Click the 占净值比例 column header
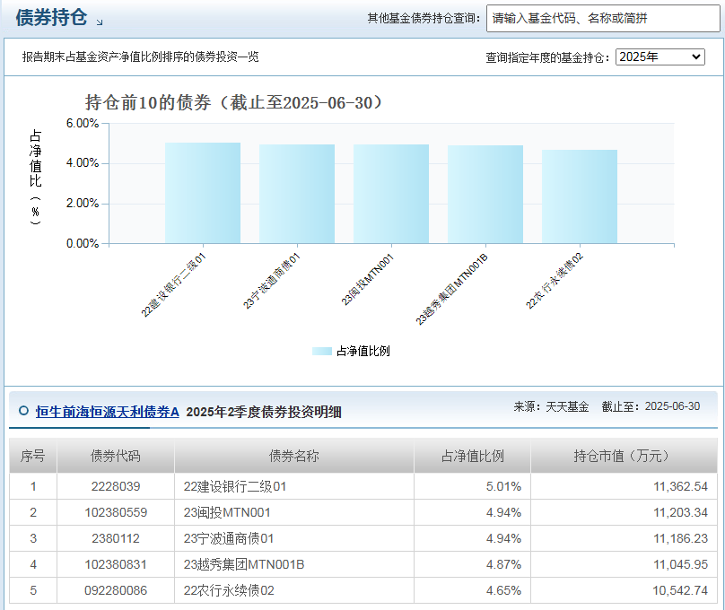 click(473, 456)
